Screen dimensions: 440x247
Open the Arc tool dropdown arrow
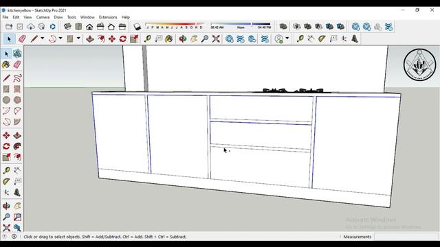click(x=60, y=38)
